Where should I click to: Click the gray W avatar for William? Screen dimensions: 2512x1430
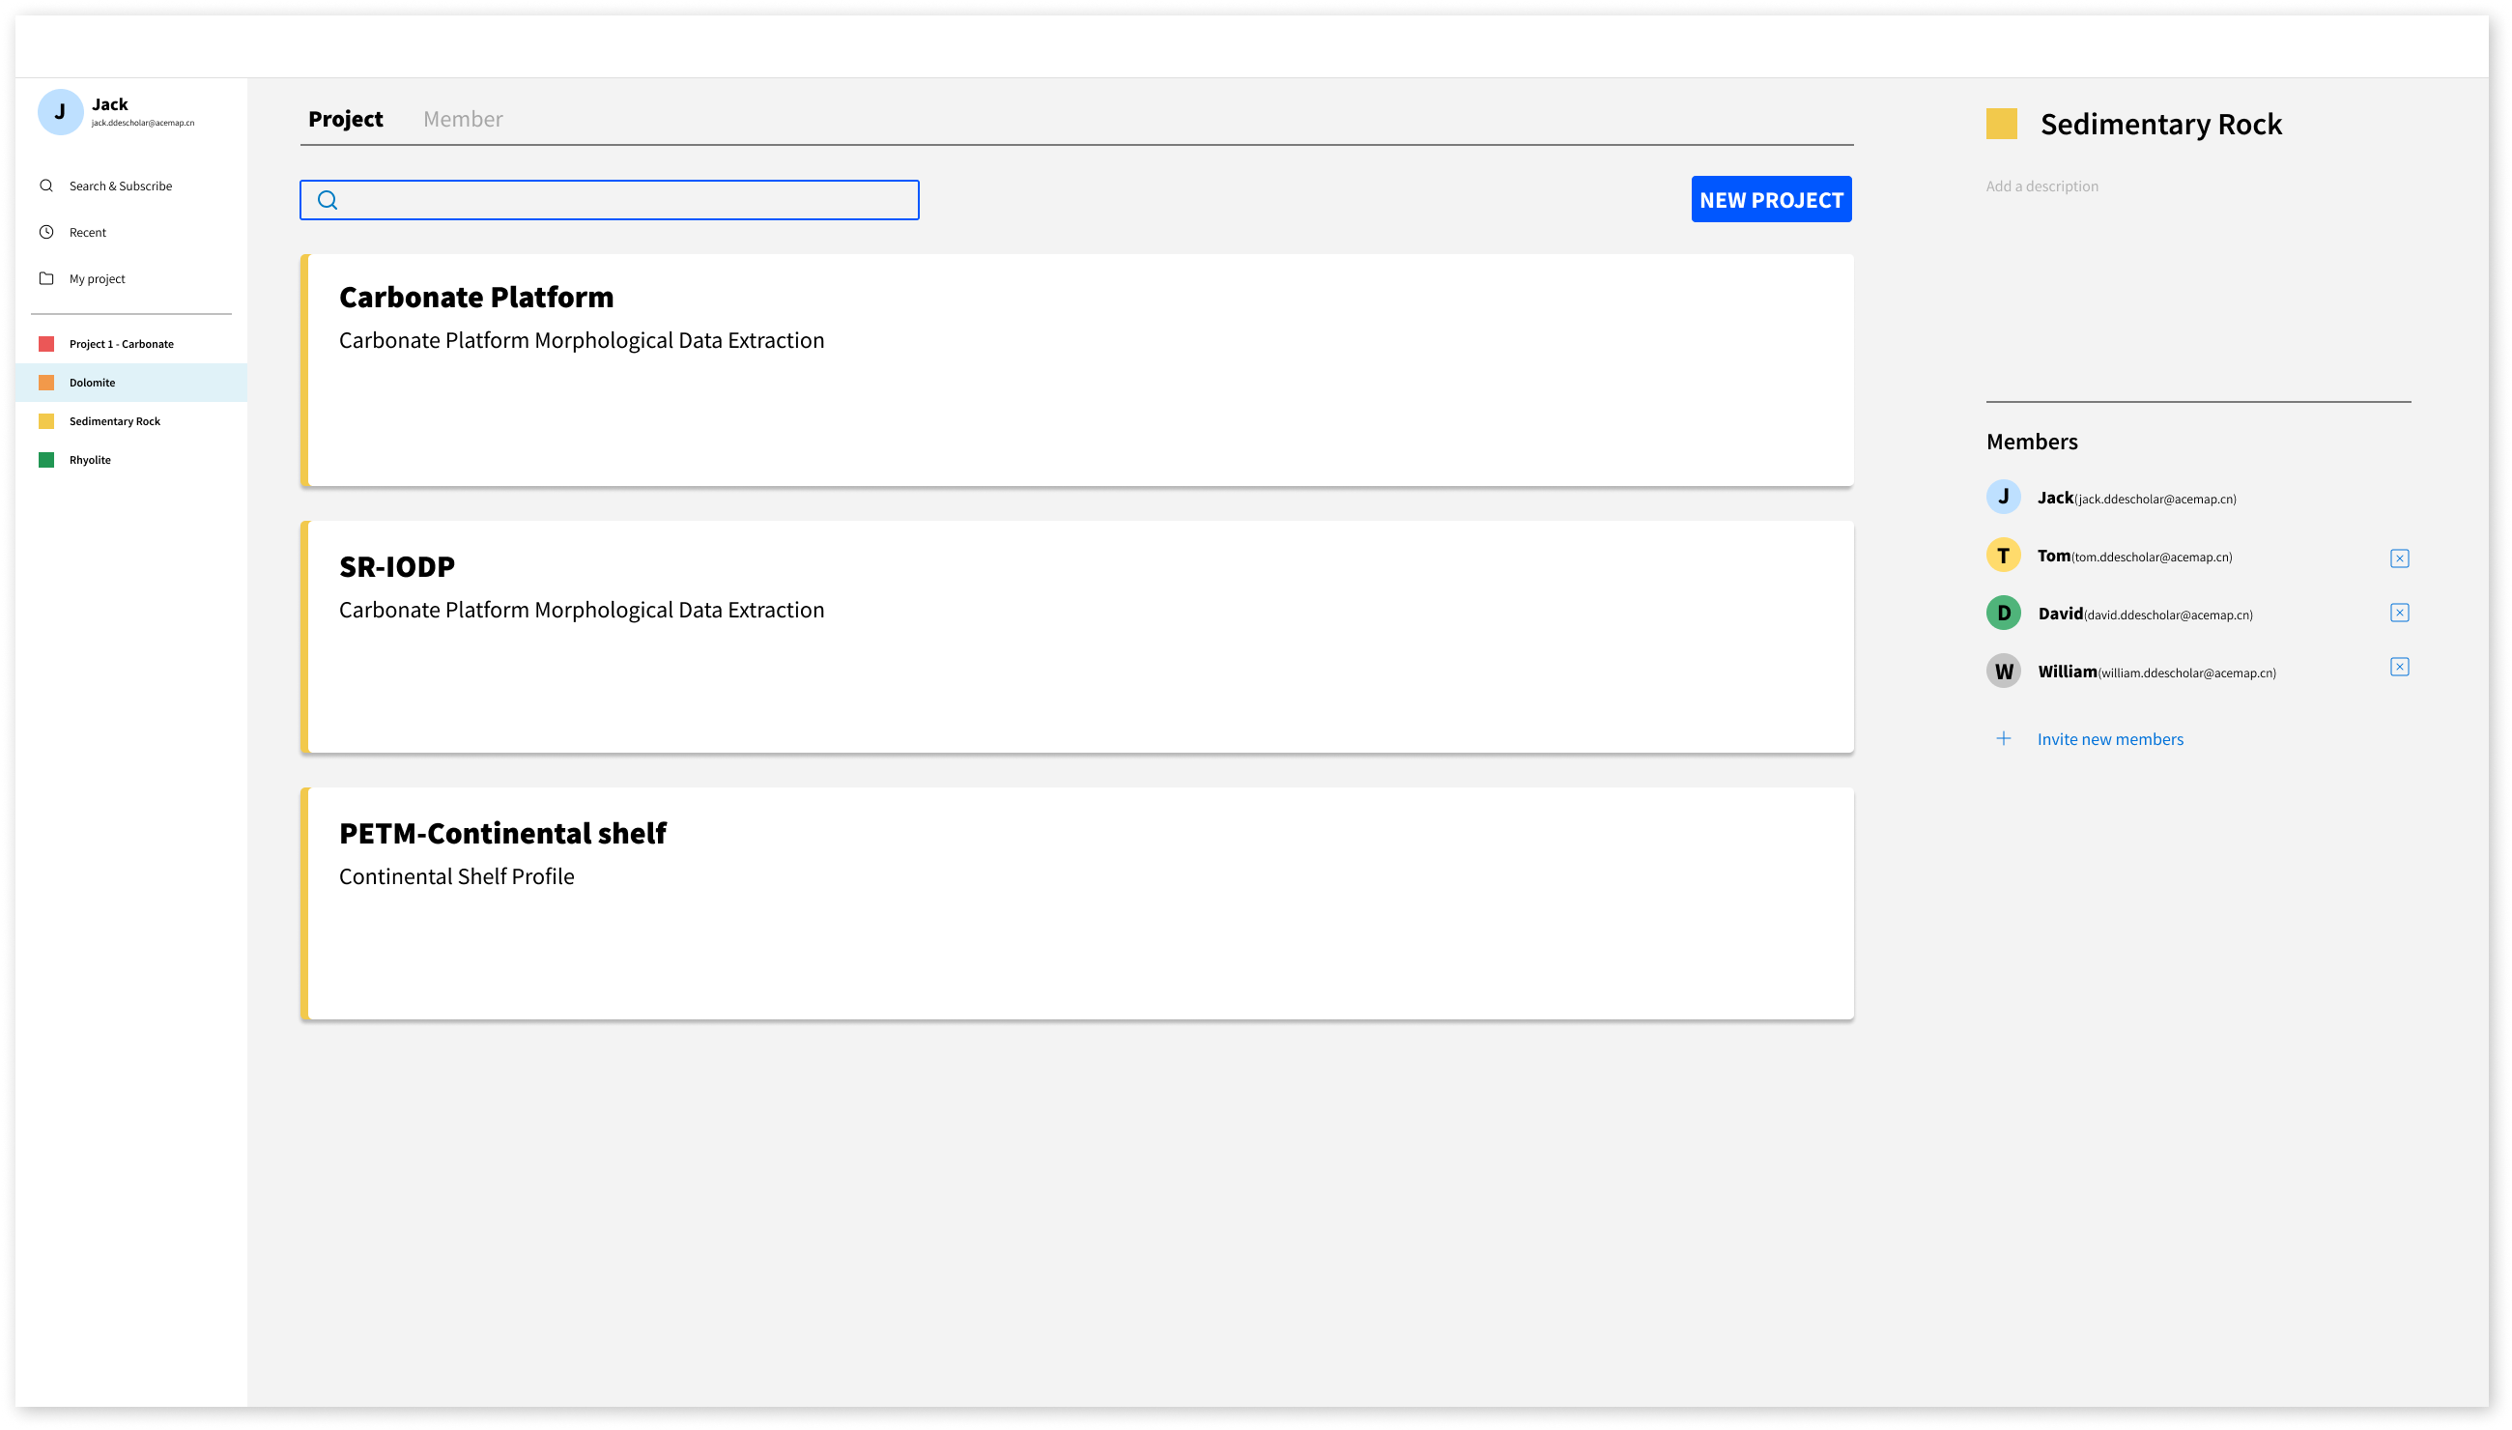[2002, 671]
